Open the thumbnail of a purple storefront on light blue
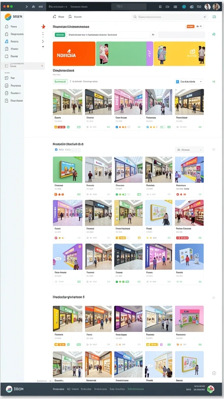Screen dimensions: 224x399 (68, 256)
